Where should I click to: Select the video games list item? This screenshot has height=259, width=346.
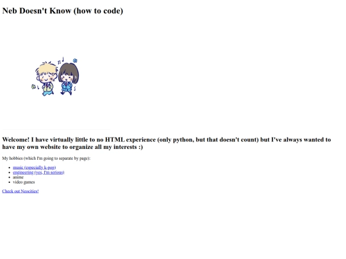click(24, 182)
